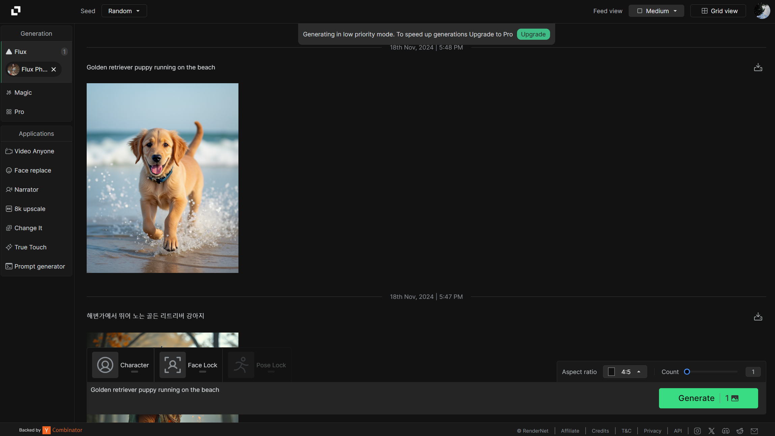
Task: Download the English prompt golden retriever image
Action: coord(758,67)
